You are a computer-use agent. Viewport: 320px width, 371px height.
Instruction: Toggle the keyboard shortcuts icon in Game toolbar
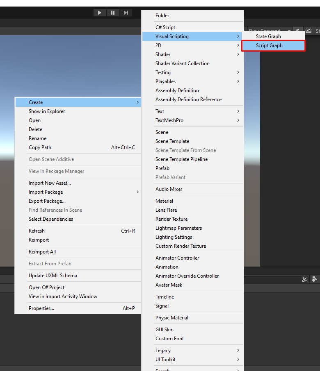coord(309,31)
